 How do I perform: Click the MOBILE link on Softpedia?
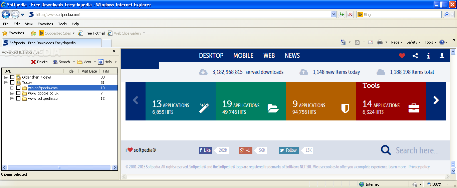point(243,56)
